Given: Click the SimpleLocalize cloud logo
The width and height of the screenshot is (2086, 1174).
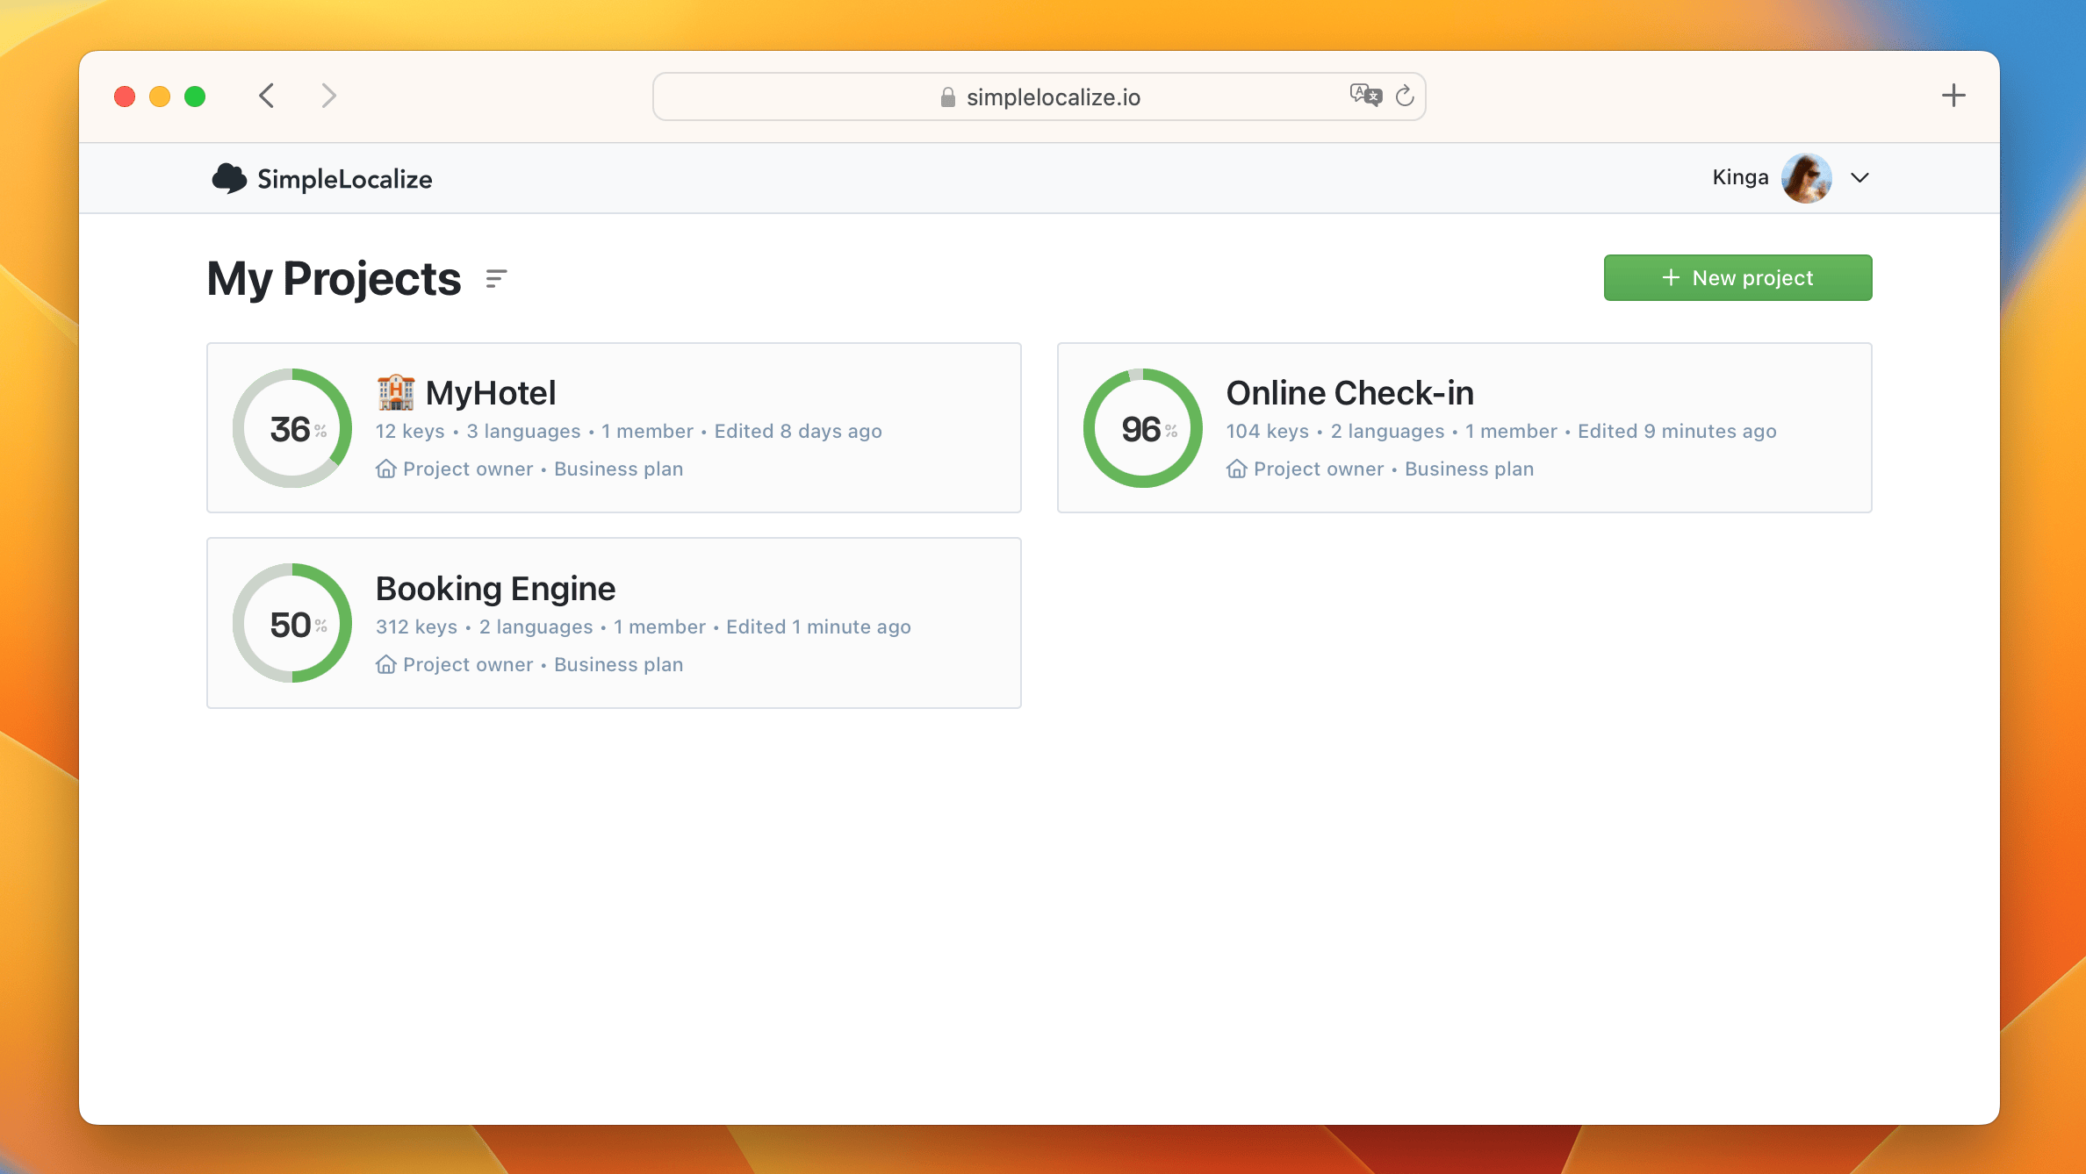Looking at the screenshot, I should [229, 178].
